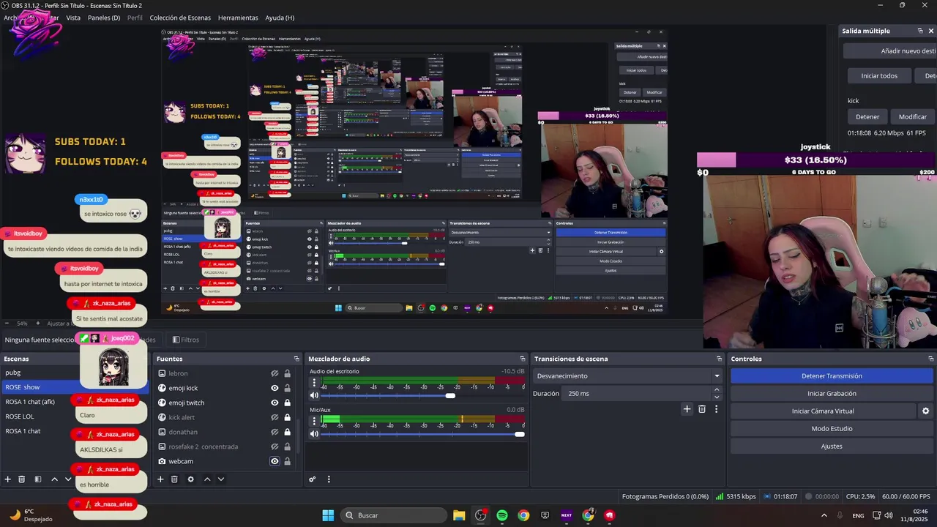This screenshot has width=937, height=527.
Task: Click Iniciar Grabación button
Action: click(x=832, y=393)
